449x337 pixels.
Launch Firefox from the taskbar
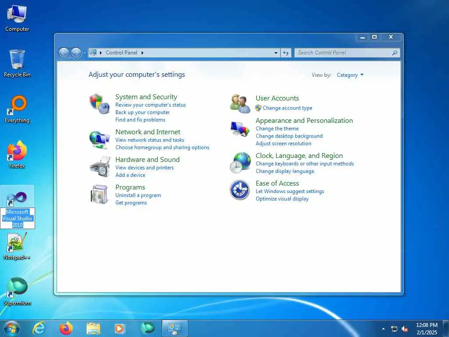pos(66,328)
